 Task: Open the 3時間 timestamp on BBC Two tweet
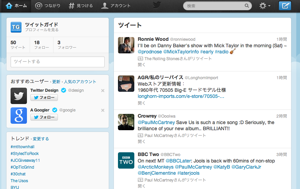[282, 154]
